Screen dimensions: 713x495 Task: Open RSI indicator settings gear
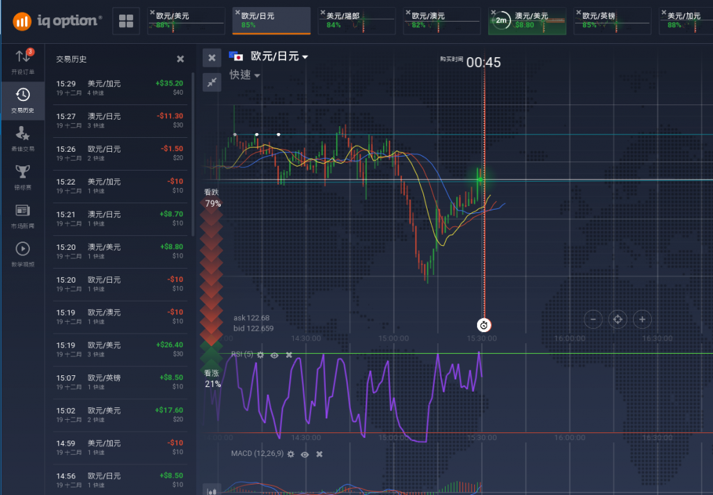point(260,355)
